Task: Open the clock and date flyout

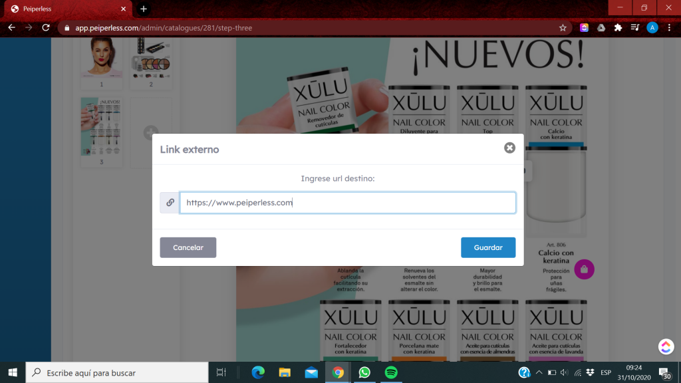Action: [634, 372]
